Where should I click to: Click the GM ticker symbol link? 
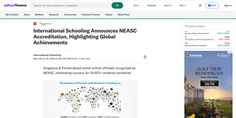pyautogui.click(x=186, y=43)
